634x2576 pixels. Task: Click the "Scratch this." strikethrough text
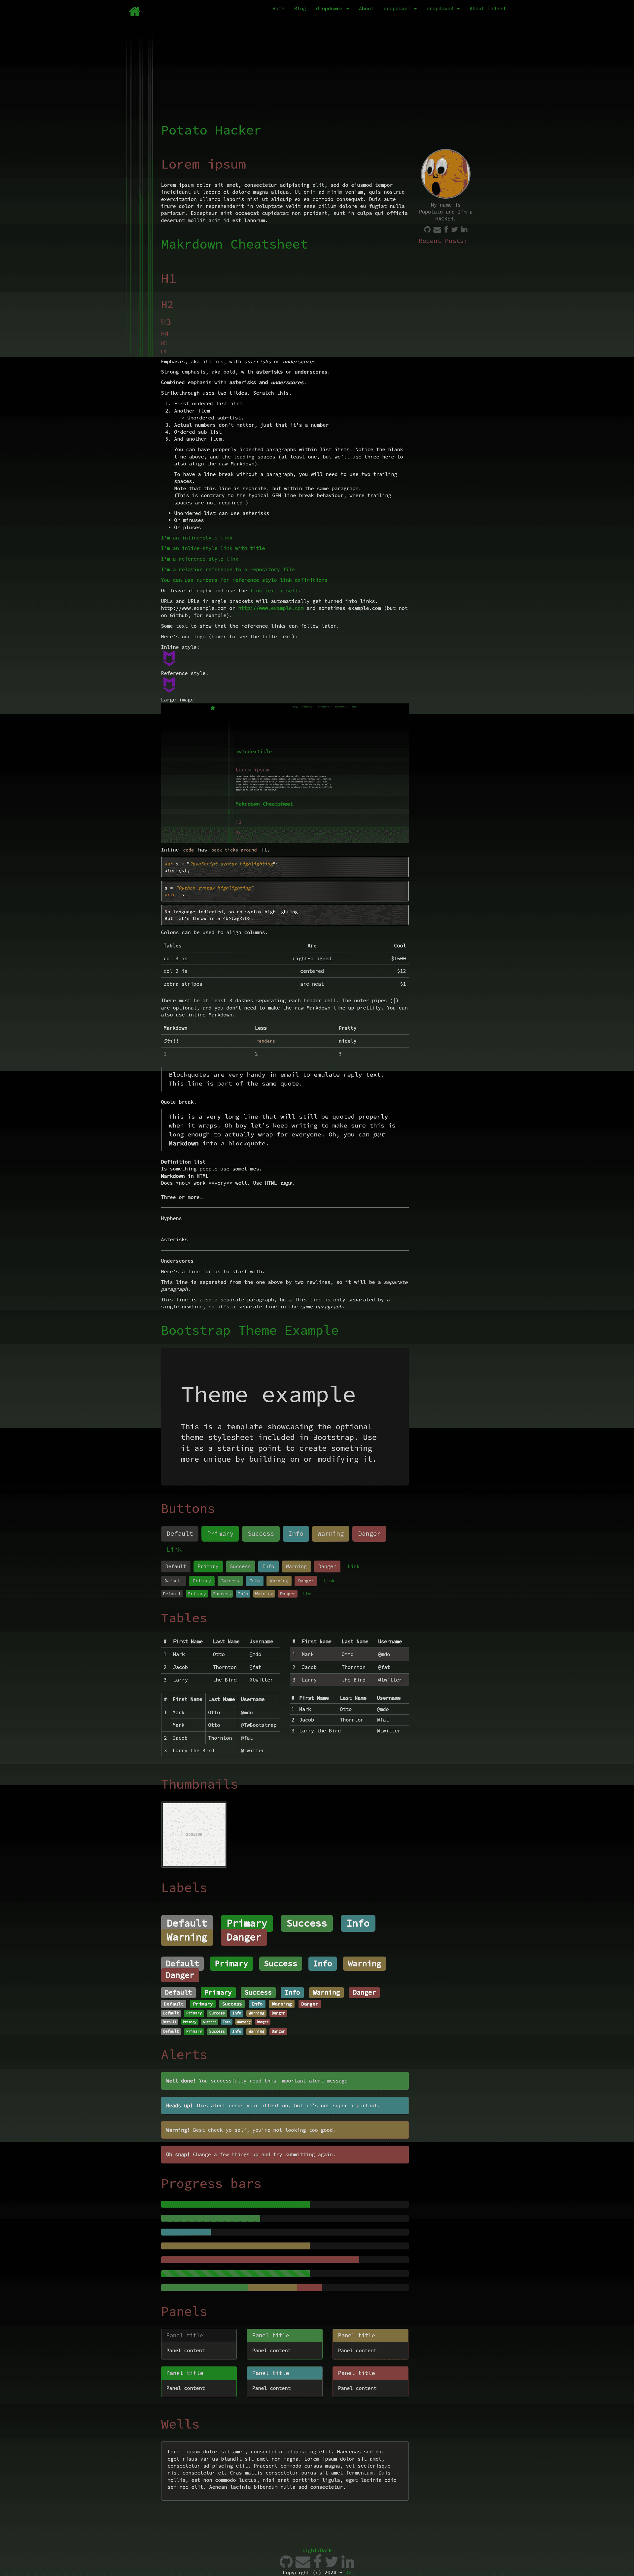point(271,393)
